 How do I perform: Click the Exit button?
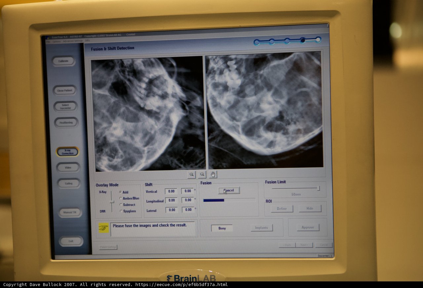coord(71,241)
